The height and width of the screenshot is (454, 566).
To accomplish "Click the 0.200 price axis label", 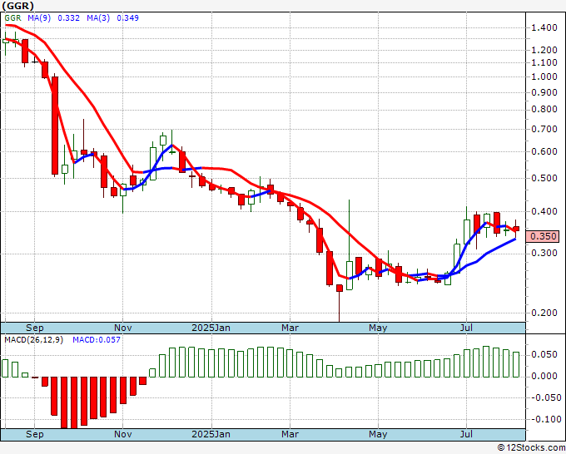I will tap(544, 313).
